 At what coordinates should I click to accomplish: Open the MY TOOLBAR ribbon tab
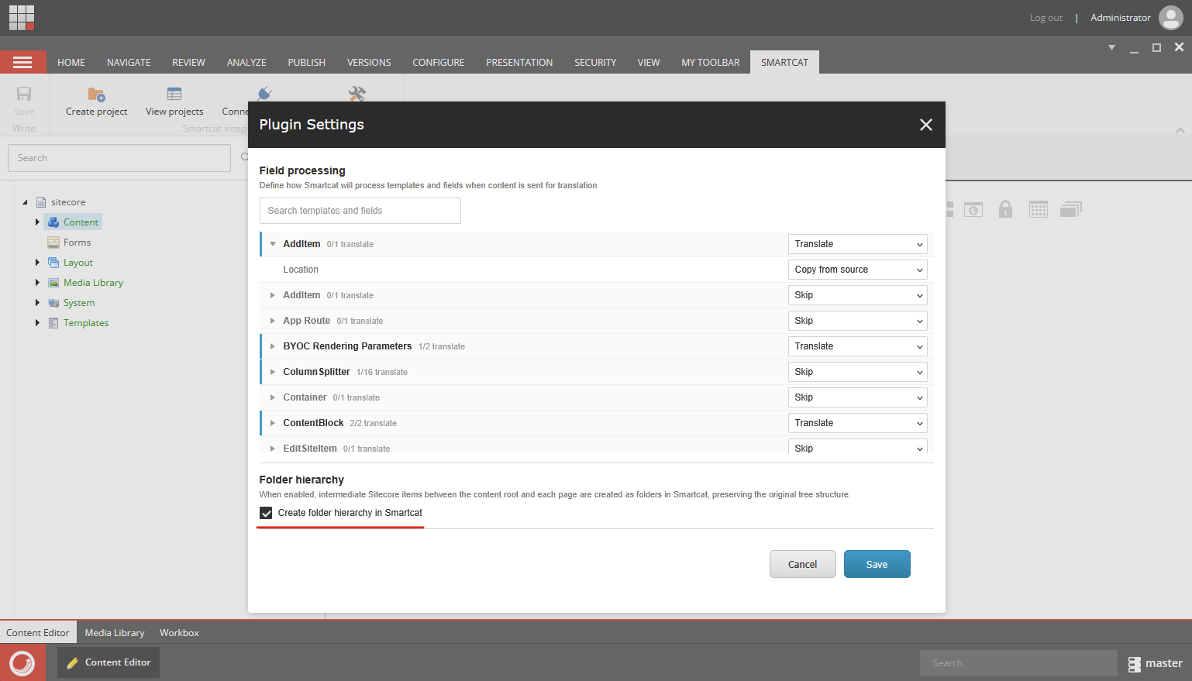pyautogui.click(x=711, y=63)
